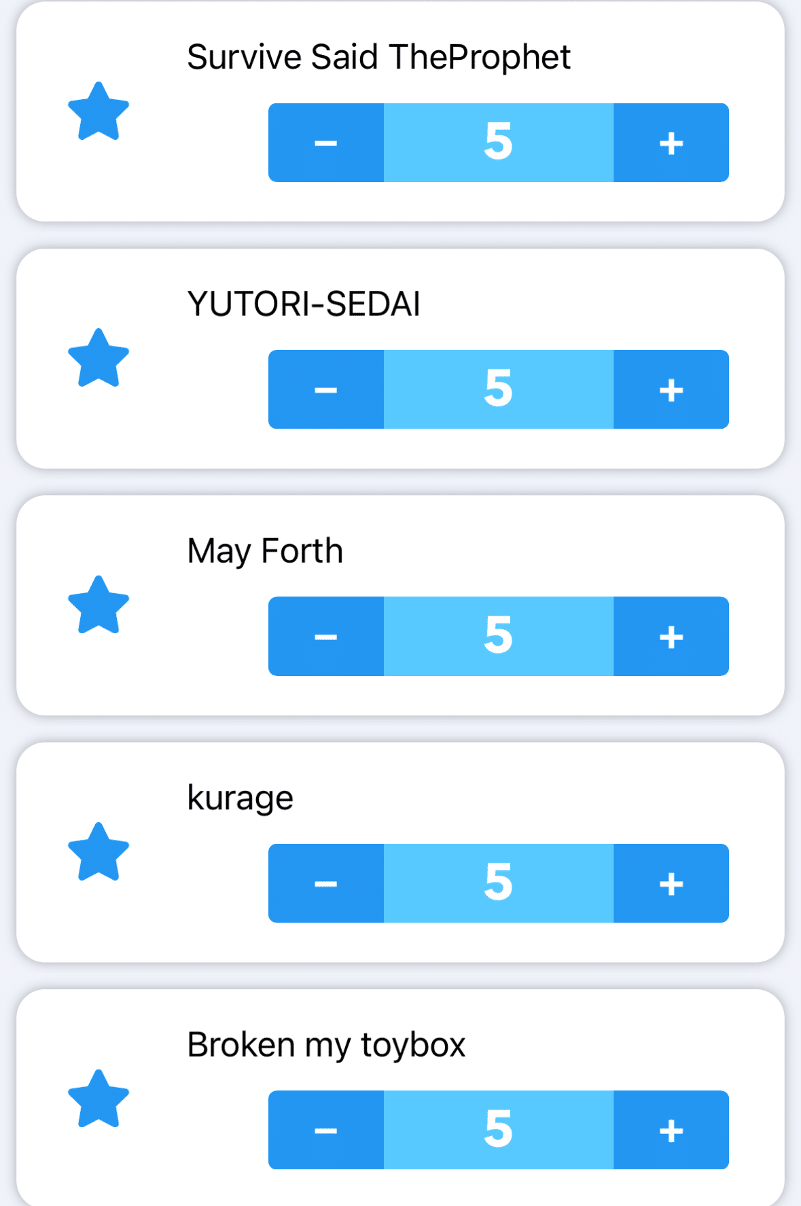The image size is (801, 1206).
Task: Decrement kurage rating with minus button
Action: (x=326, y=883)
